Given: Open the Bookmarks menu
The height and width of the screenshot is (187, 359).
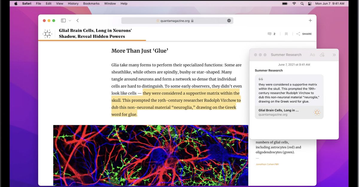Looking at the screenshot, I should coord(91,3).
